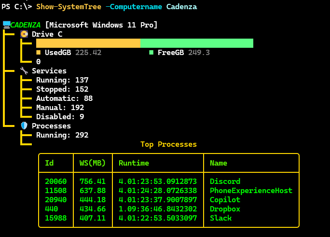Click the working set value 756.41
Screen dimensions: 330x237
tap(93, 181)
